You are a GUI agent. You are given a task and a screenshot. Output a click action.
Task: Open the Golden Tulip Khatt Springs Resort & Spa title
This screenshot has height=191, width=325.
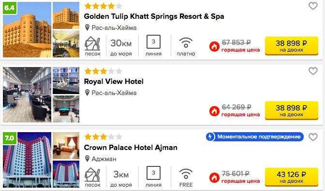point(154,16)
